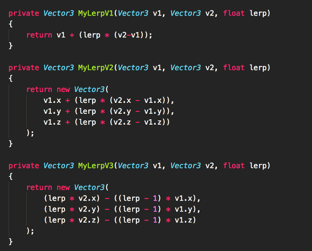This screenshot has width=312, height=251.
Task: Click the new keyword in MyLerpV2
Action: pyautogui.click(x=63, y=90)
